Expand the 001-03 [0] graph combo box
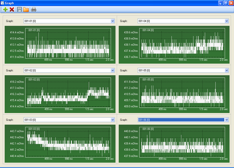The height and width of the screenshot is (168, 234). coord(112,120)
